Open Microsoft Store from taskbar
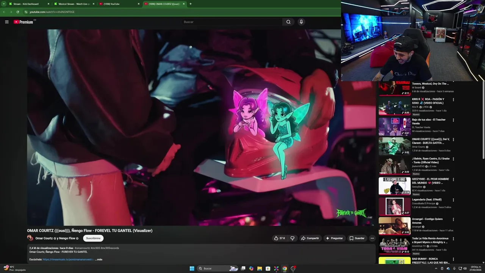This screenshot has height=273, width=485. click(268, 268)
